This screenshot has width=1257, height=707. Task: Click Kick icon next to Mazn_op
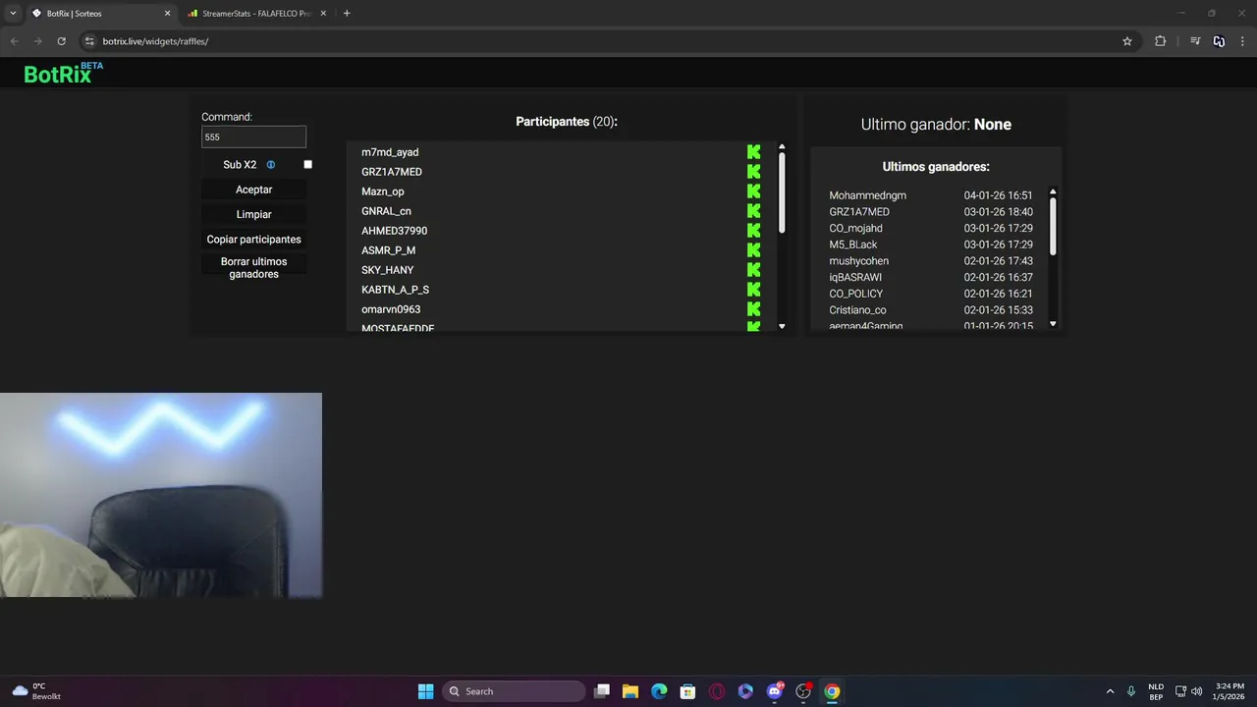[753, 191]
